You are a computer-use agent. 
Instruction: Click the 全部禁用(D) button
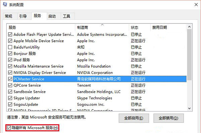click(169, 118)
